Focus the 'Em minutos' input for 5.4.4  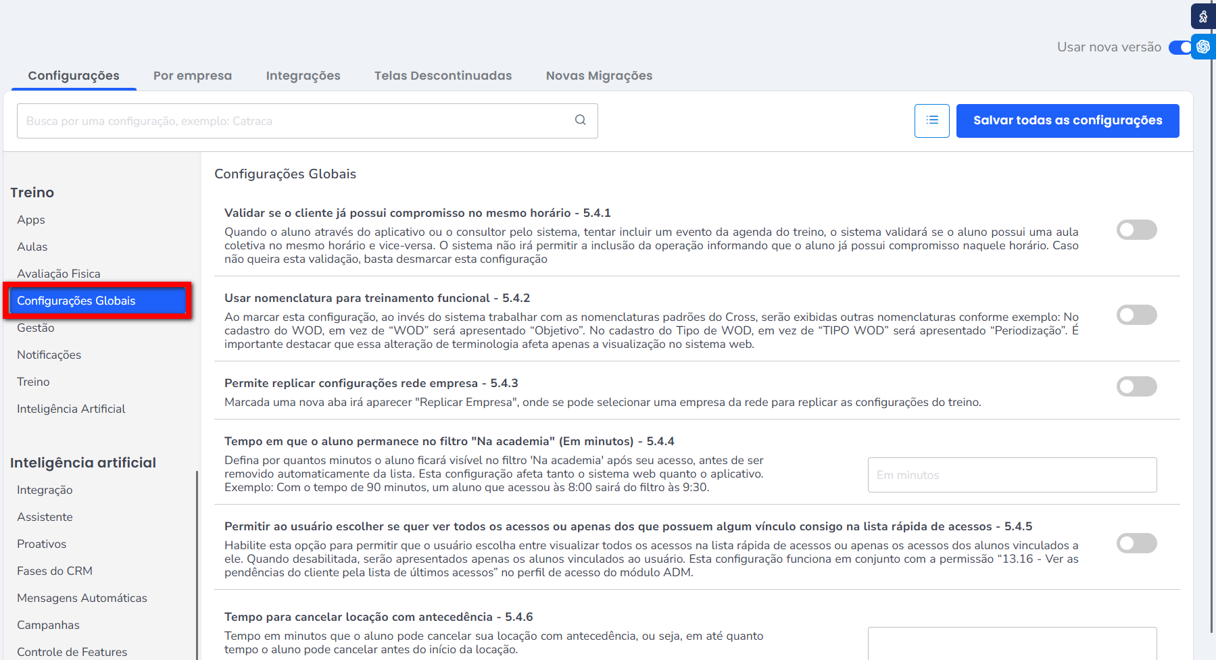pos(1012,475)
